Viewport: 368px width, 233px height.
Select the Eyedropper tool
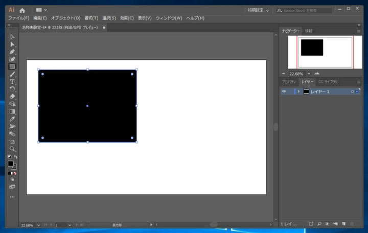(x=12, y=119)
